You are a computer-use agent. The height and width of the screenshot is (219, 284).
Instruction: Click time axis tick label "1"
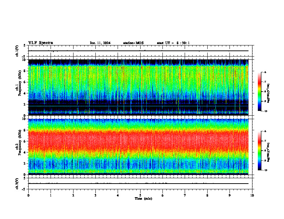pyautogui.click(x=51, y=195)
